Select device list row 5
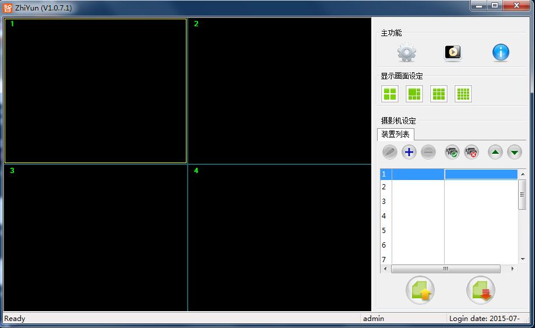Screen dimensions: 535x328 (449, 231)
